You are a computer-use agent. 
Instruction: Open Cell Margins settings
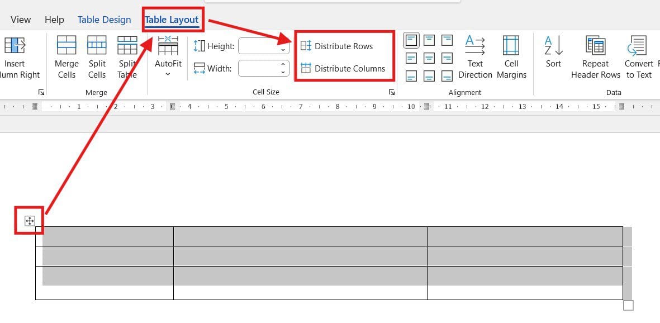511,56
